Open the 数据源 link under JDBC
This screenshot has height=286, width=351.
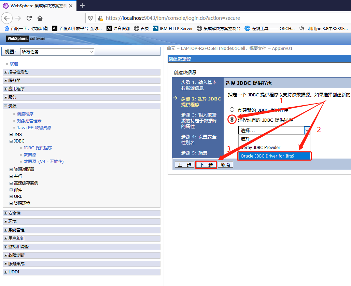click(30, 154)
